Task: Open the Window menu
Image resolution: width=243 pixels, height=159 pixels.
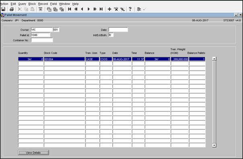Action: (x=64, y=4)
